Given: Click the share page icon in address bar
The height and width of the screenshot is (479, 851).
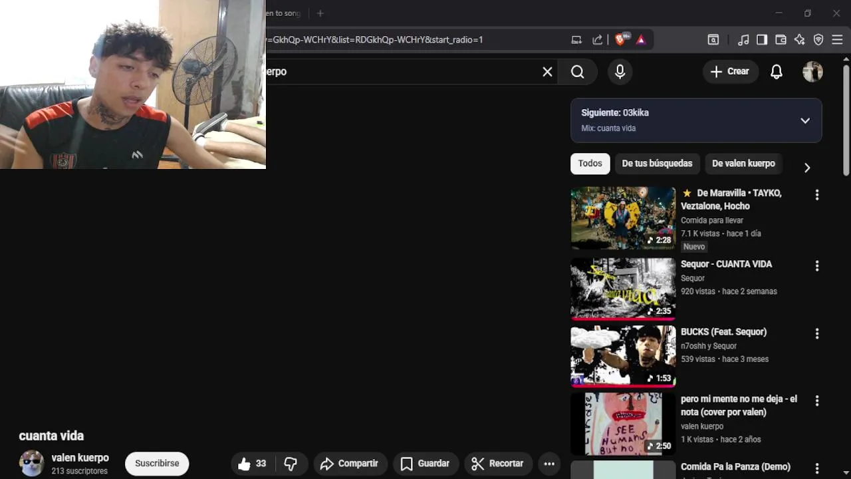Looking at the screenshot, I should tap(598, 40).
